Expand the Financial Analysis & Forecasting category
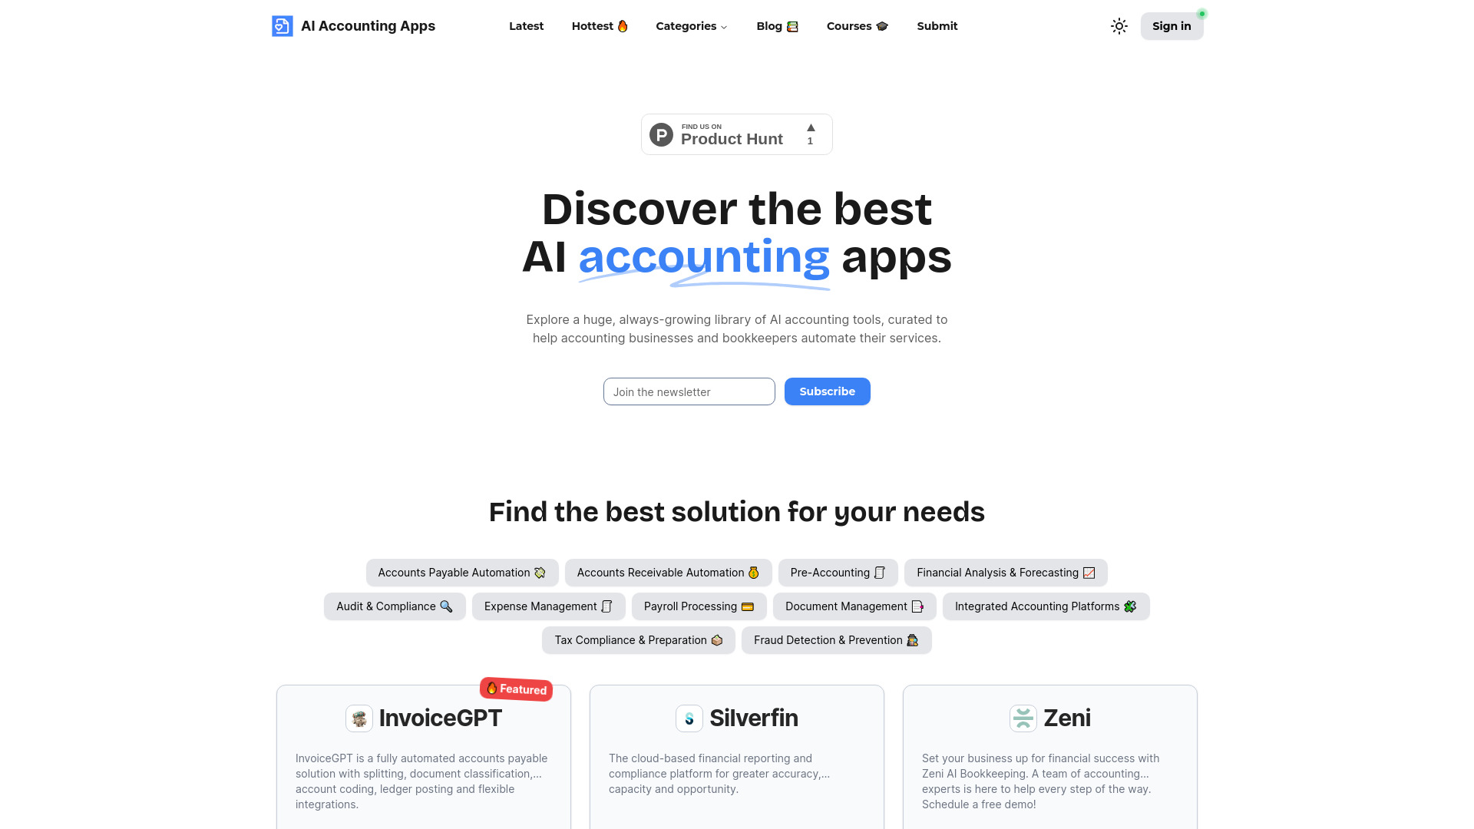The image size is (1474, 829). tap(1005, 572)
